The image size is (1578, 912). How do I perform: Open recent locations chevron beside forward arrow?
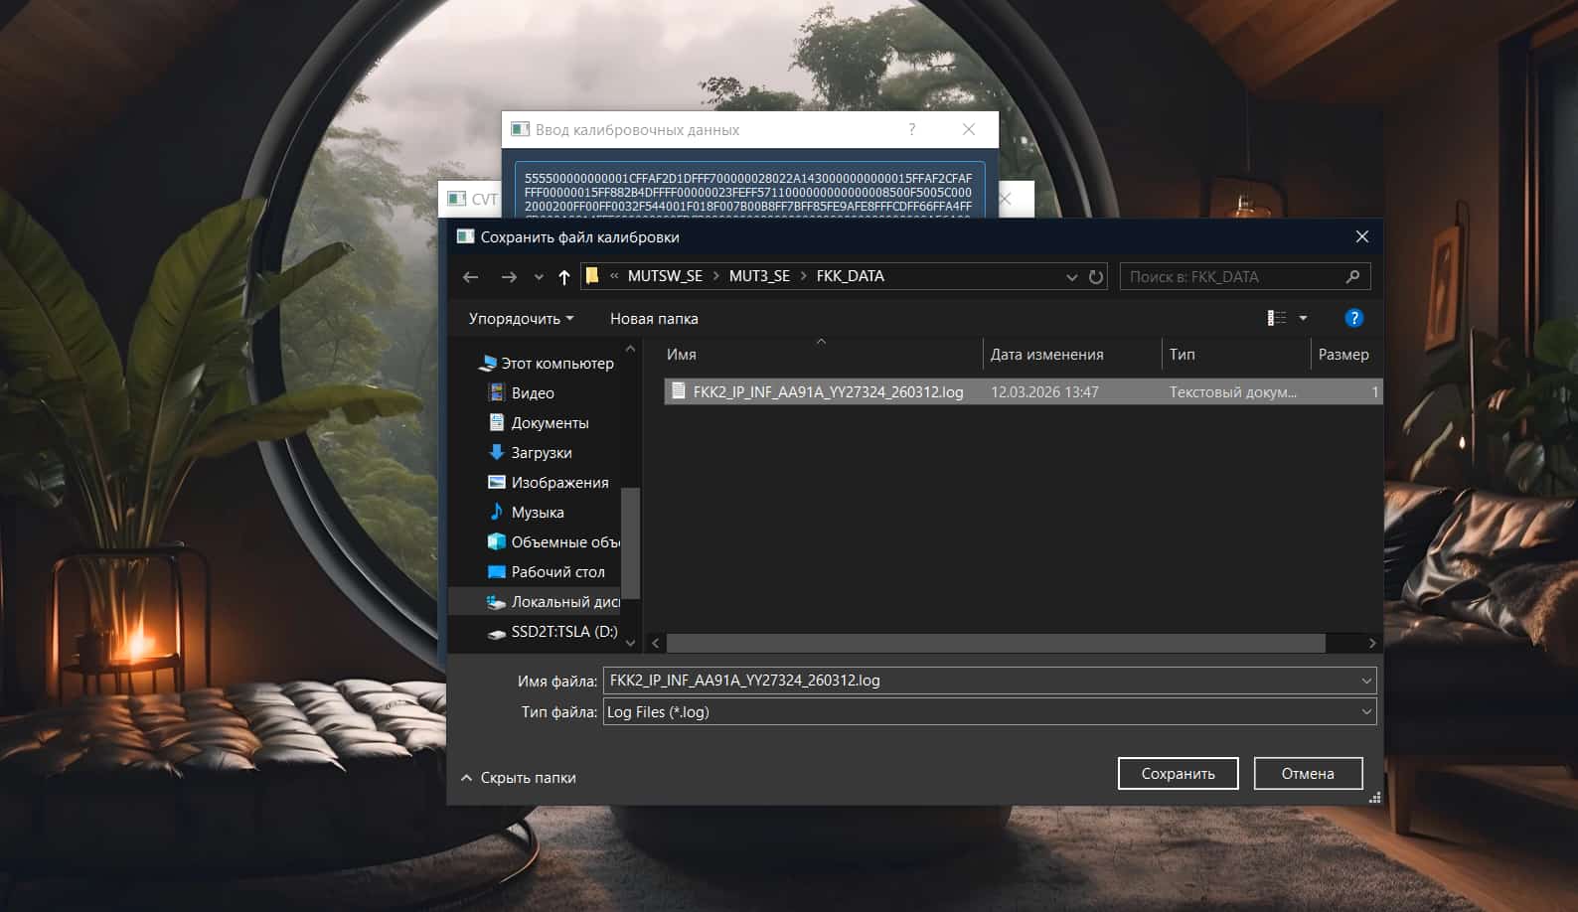click(539, 277)
